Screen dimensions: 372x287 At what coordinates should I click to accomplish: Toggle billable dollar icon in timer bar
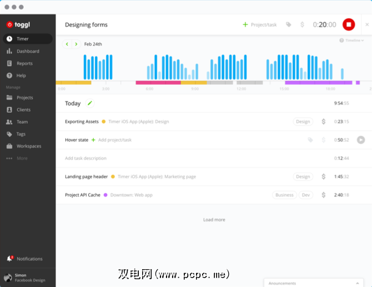[302, 24]
